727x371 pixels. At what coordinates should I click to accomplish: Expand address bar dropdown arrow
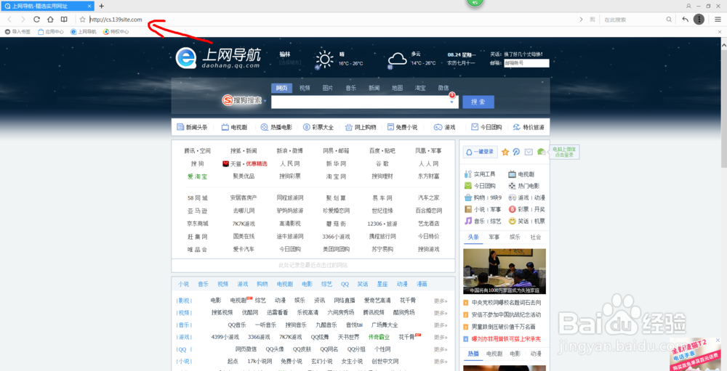[x=582, y=20]
